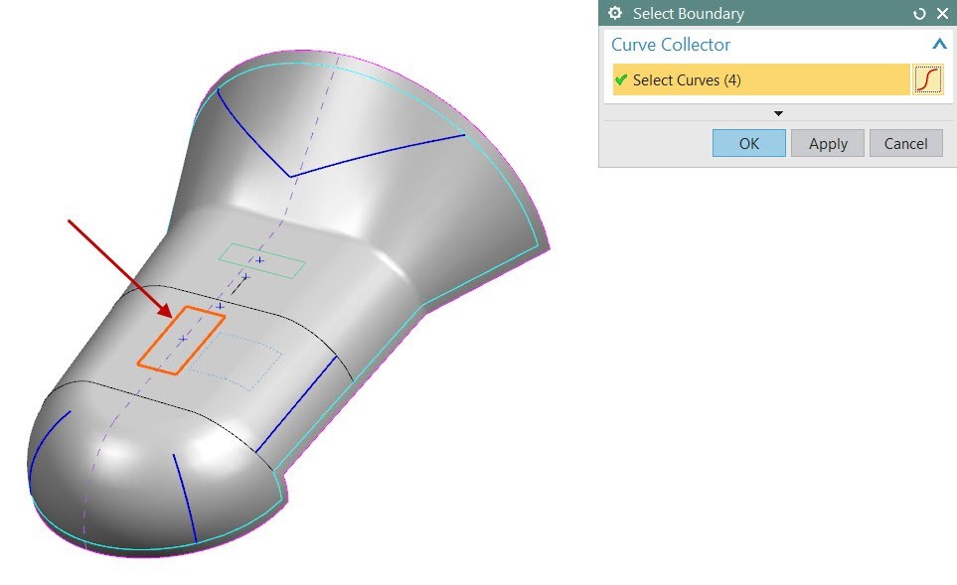
Task: Click the cross marker inside the green rectangle
Action: 260,260
